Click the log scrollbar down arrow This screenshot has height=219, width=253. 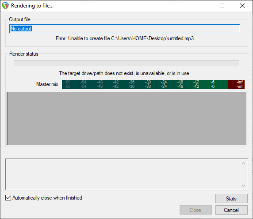(x=243, y=186)
